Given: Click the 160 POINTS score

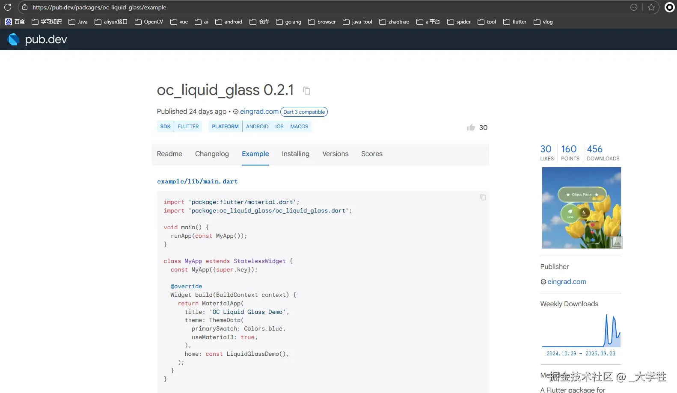Looking at the screenshot, I should click(x=570, y=153).
